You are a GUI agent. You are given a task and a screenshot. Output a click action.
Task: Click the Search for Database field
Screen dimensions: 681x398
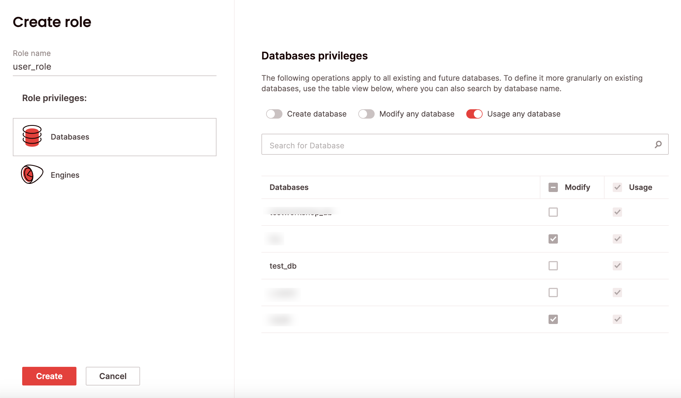coord(465,145)
